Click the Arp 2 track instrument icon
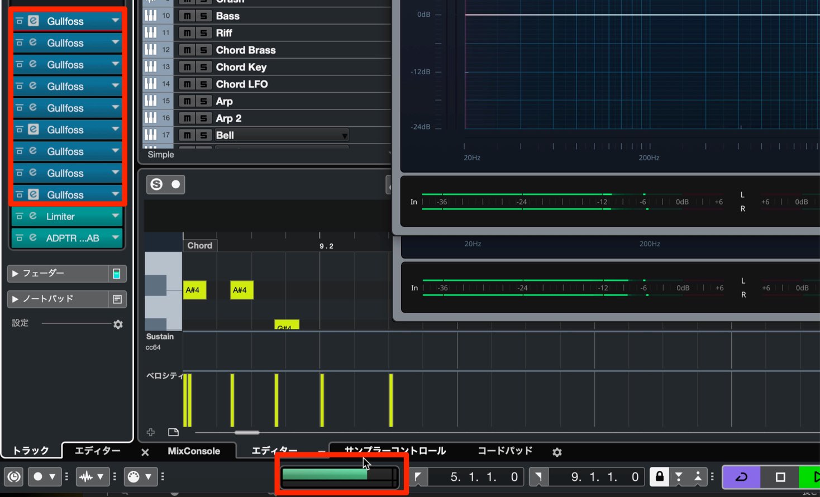The height and width of the screenshot is (497, 820). (x=151, y=118)
